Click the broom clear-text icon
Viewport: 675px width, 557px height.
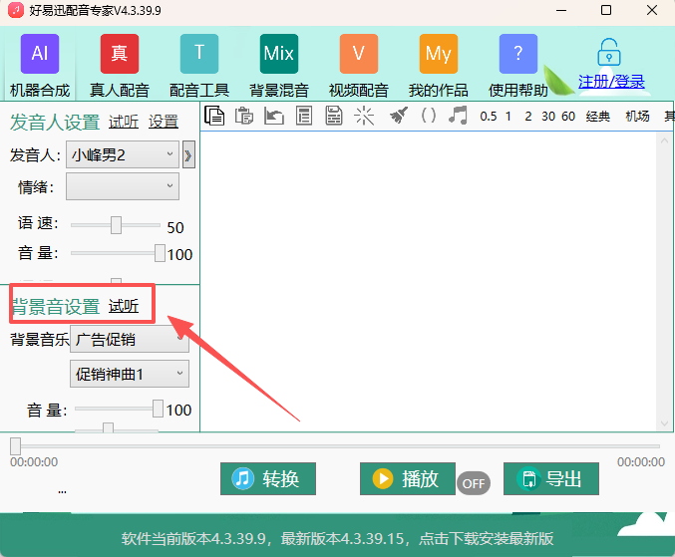(x=398, y=116)
